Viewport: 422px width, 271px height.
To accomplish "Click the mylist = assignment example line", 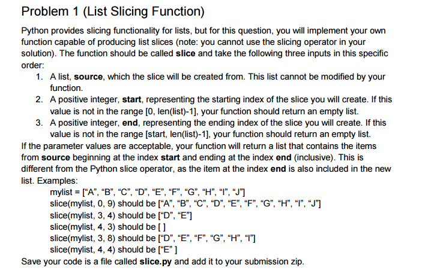I will click(148, 192).
